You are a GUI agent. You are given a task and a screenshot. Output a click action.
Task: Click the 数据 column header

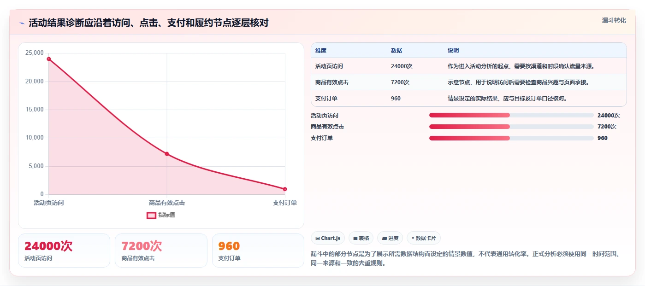click(396, 51)
